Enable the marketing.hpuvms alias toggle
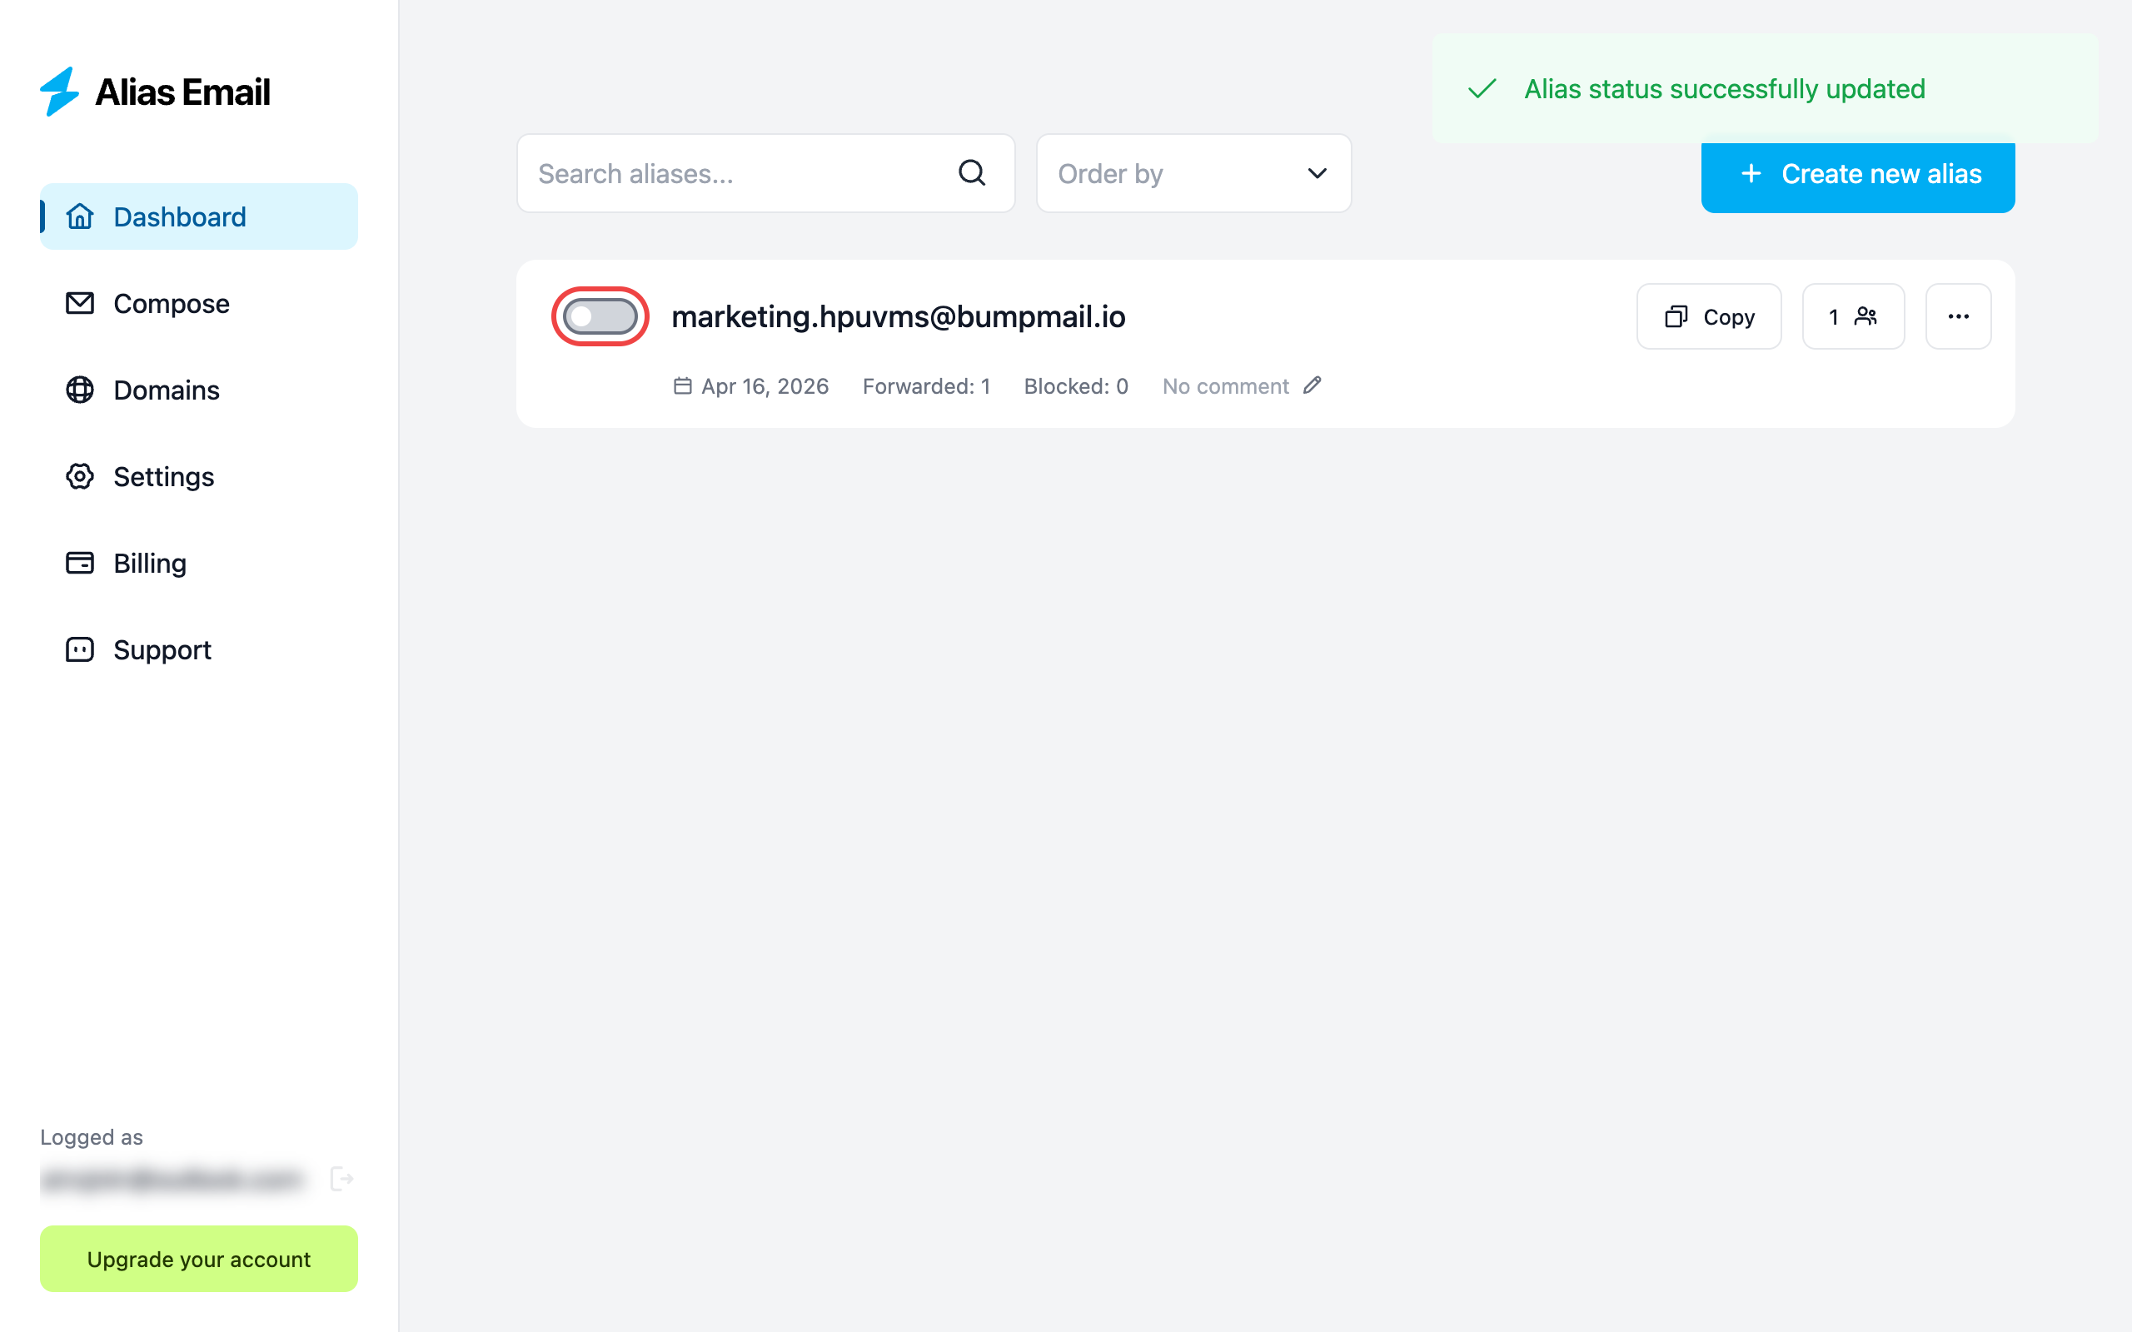The height and width of the screenshot is (1332, 2132). point(600,316)
